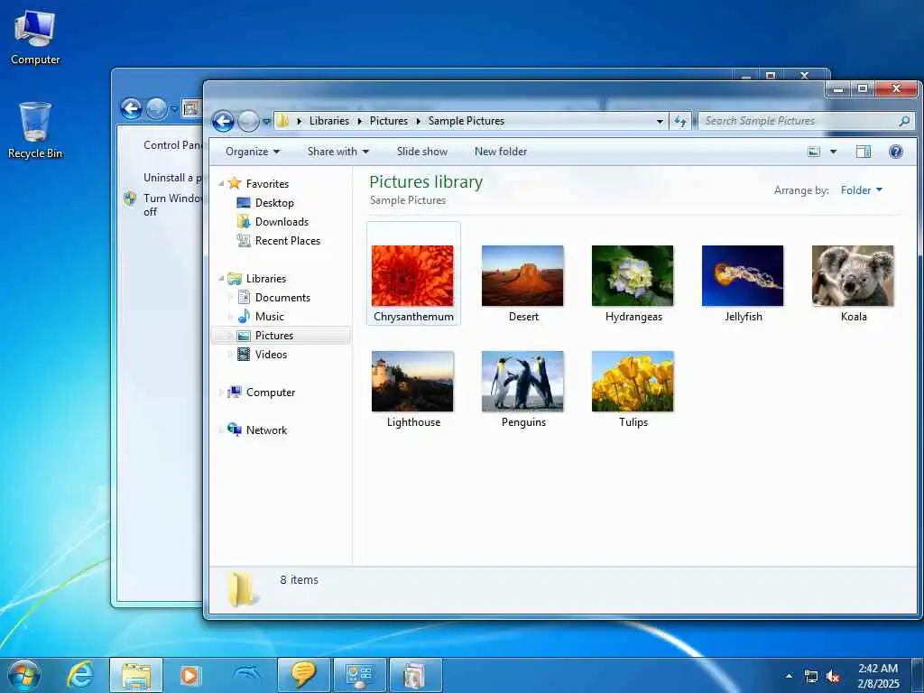Click the Libraries icon in navigation pane

click(x=235, y=278)
